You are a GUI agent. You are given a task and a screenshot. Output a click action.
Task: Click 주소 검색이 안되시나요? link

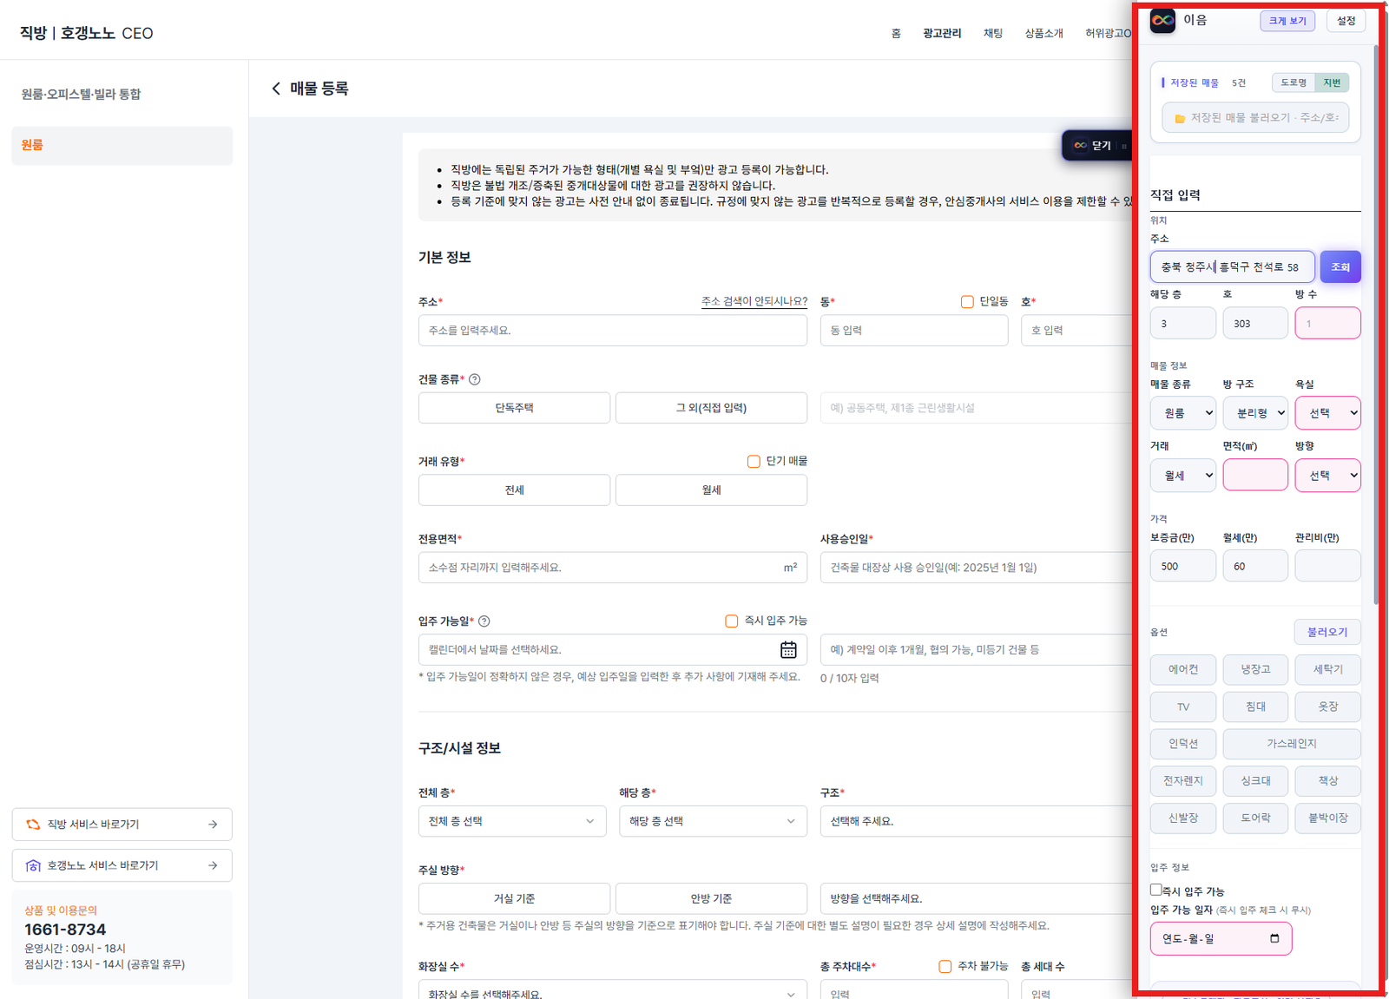point(754,301)
